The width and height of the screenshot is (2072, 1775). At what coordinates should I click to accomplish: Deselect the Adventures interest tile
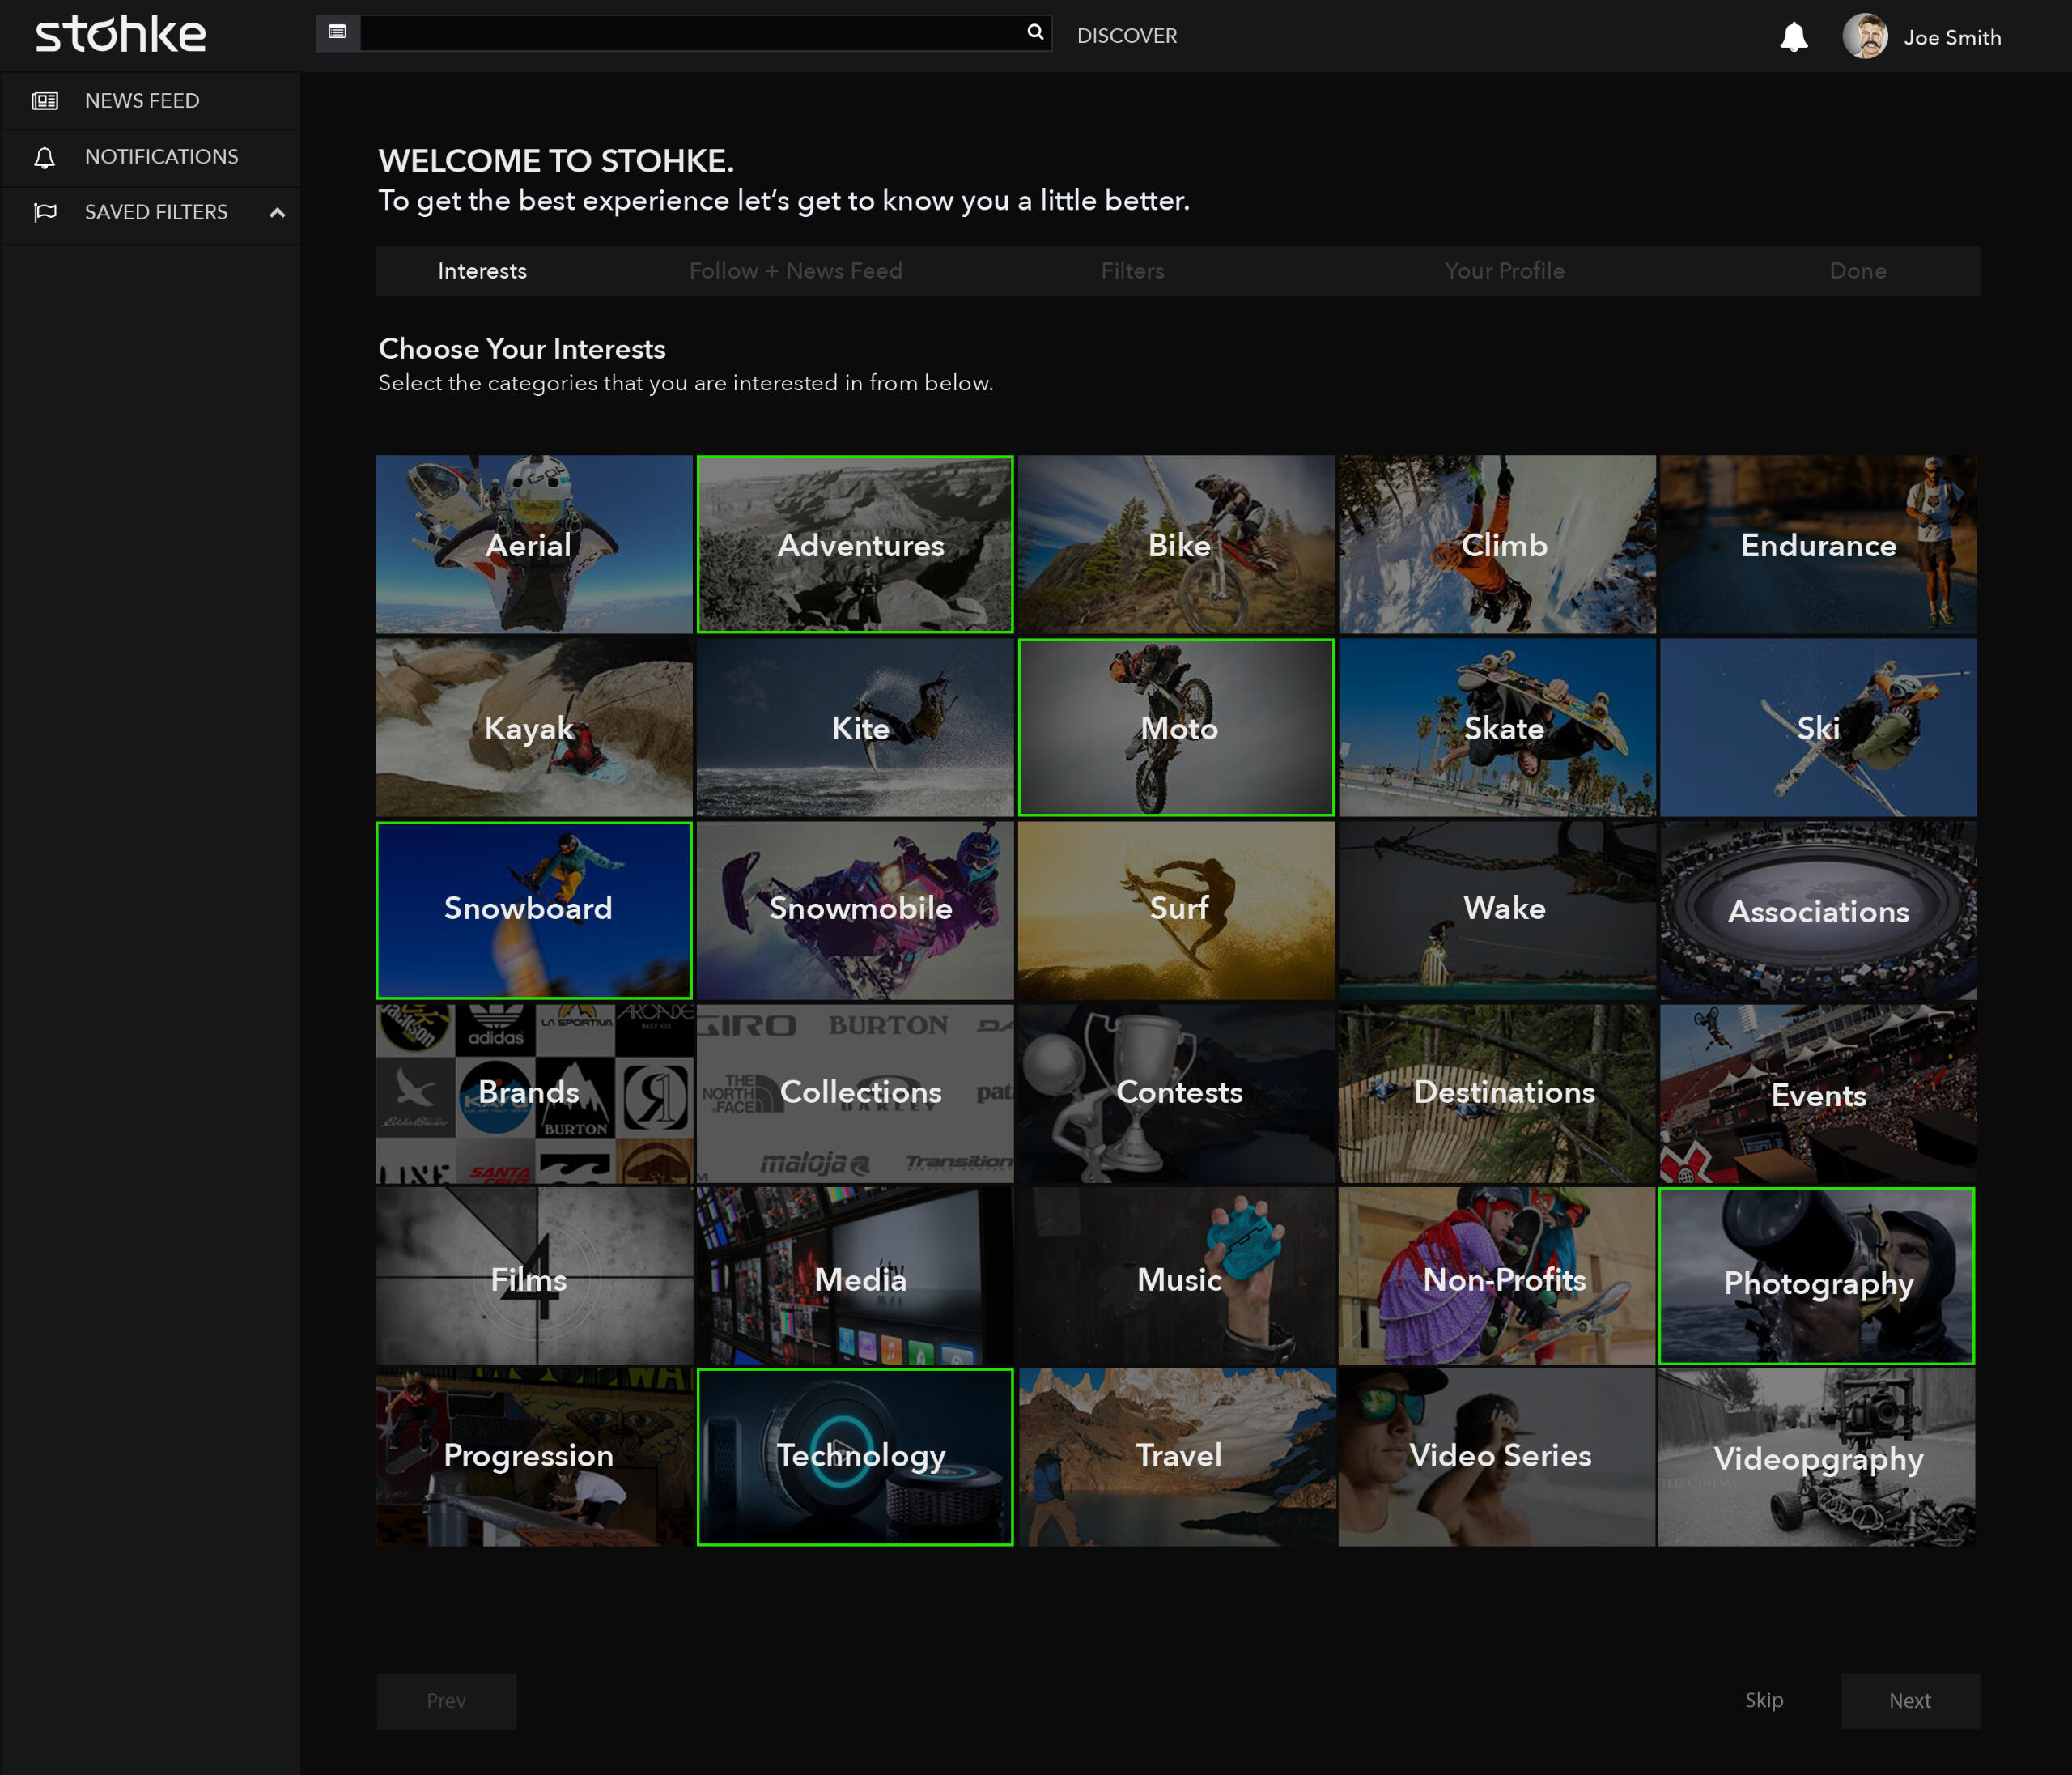(x=854, y=544)
